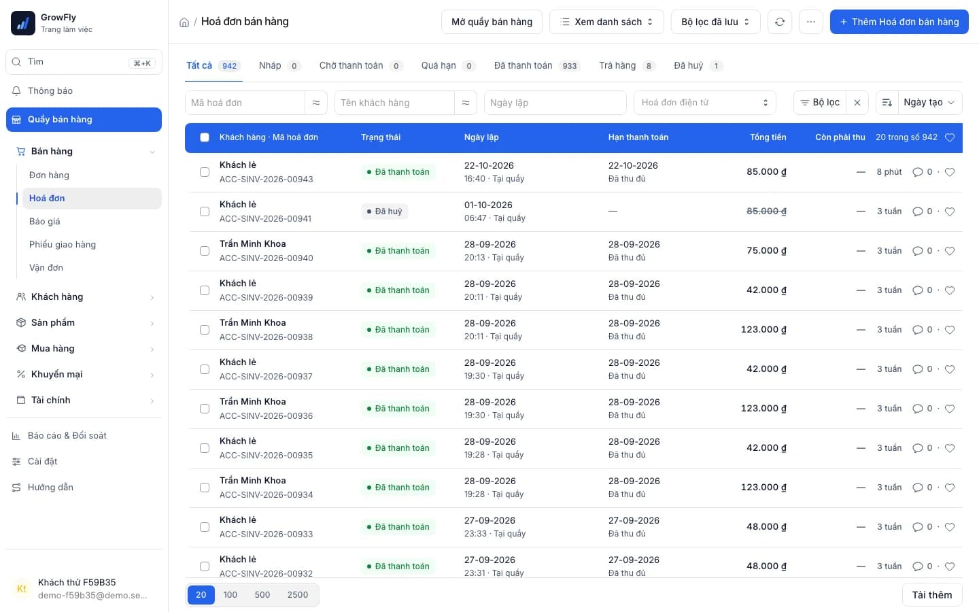Check the box for invoice ACC-SINV-2026-00943

point(205,172)
